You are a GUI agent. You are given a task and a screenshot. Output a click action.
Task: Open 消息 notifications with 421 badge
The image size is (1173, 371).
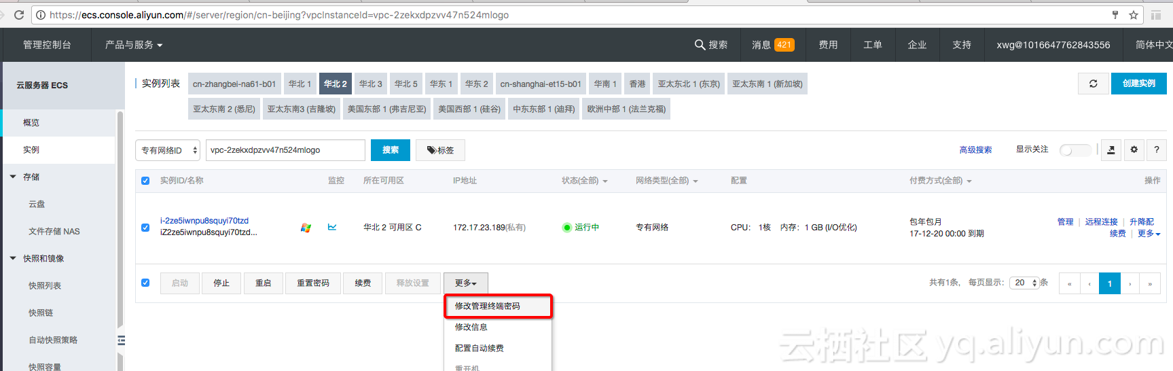pyautogui.click(x=773, y=45)
